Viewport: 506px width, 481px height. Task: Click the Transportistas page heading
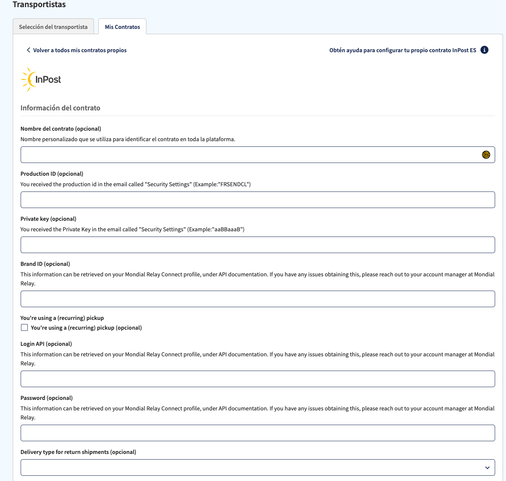[x=39, y=5]
